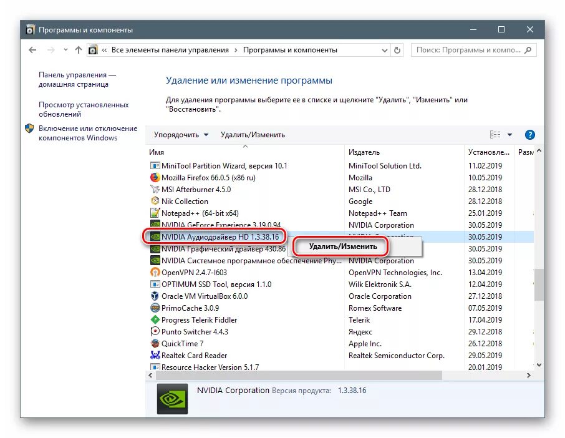Open Просмотр установленных обновлений link
The image size is (565, 438).
point(84,109)
